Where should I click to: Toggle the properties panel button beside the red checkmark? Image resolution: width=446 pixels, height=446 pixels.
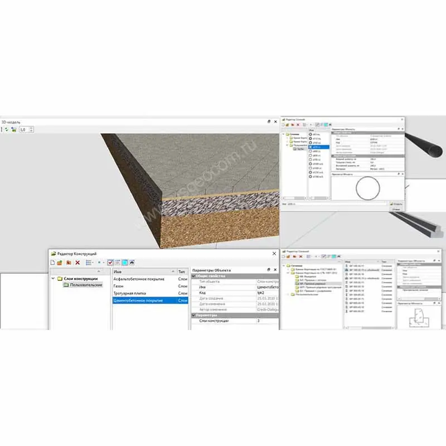[118, 262]
